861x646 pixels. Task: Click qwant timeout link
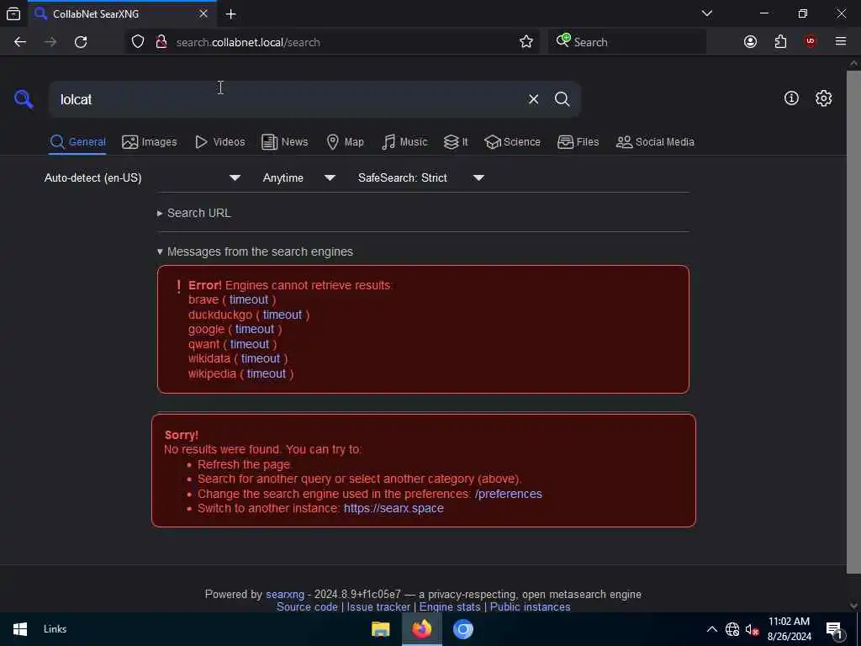tap(249, 344)
